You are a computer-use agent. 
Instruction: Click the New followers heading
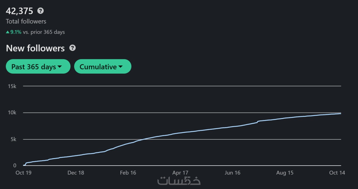point(35,48)
